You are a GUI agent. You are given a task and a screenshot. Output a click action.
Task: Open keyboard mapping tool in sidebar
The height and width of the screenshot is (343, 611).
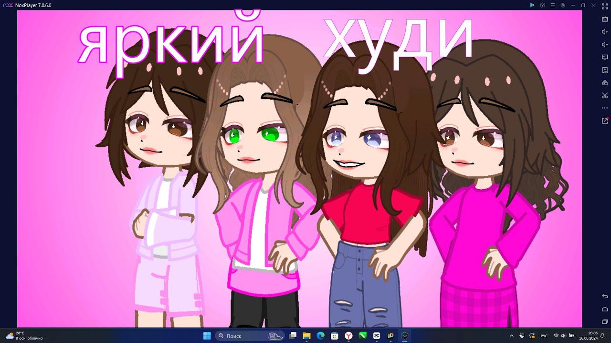pyautogui.click(x=605, y=19)
